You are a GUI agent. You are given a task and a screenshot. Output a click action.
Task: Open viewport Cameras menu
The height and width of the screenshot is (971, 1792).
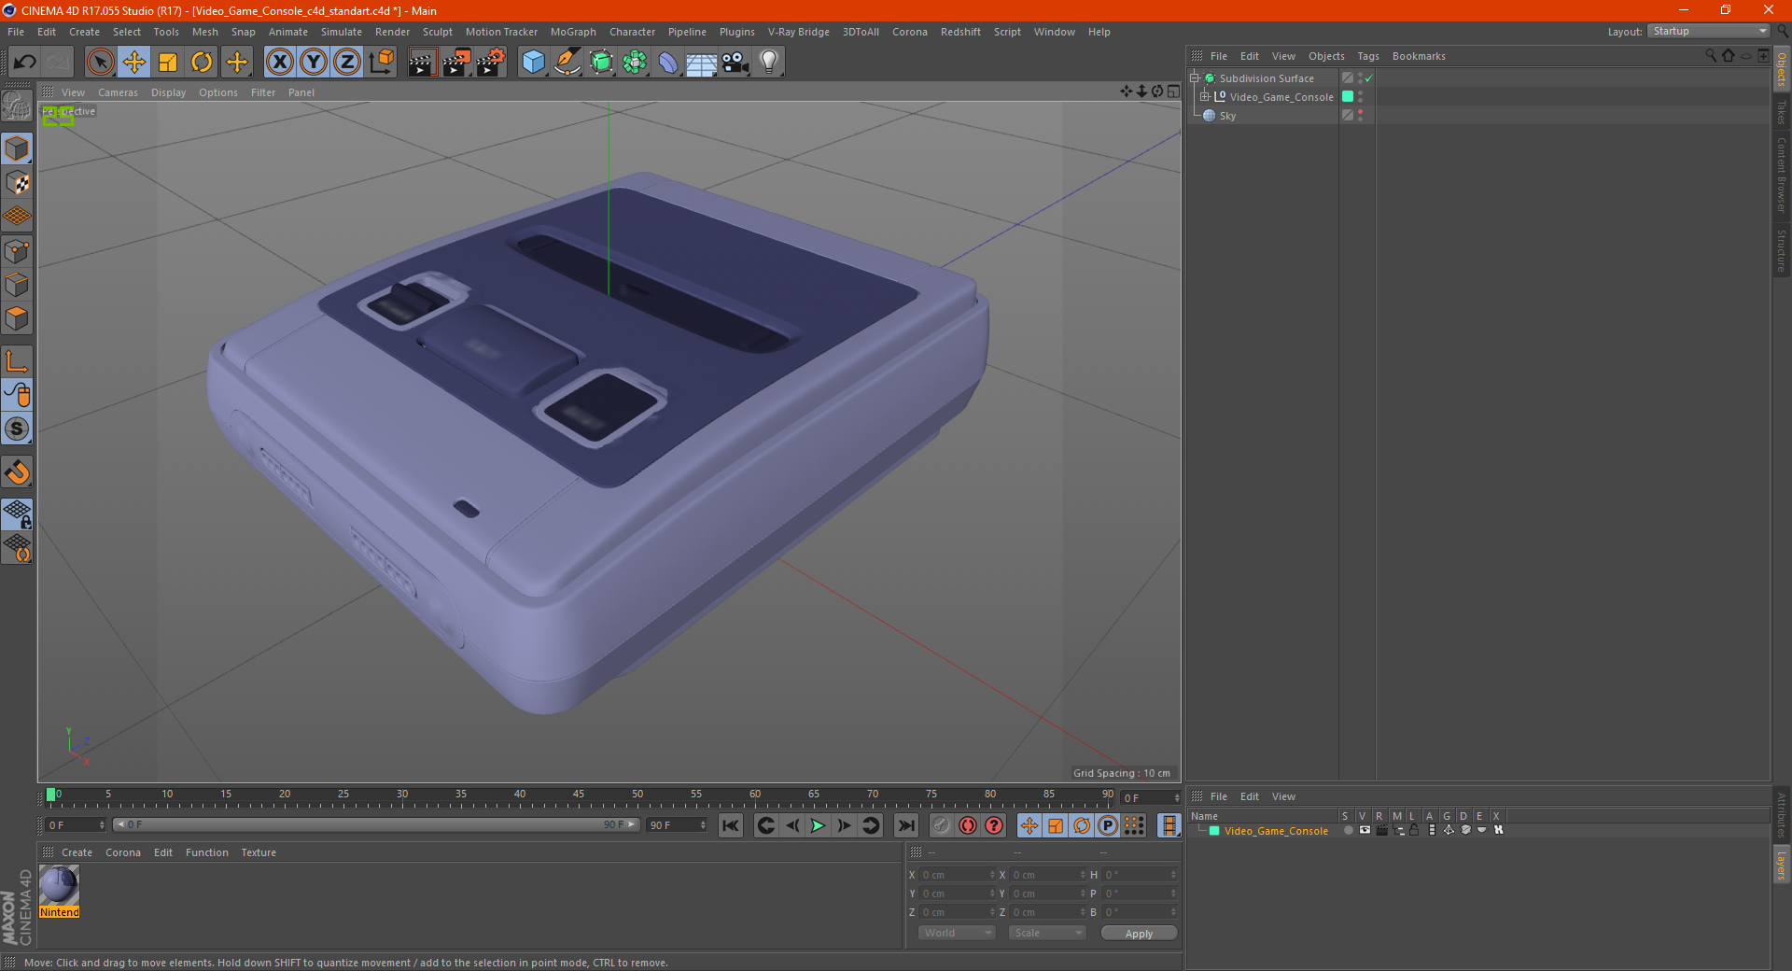click(118, 92)
